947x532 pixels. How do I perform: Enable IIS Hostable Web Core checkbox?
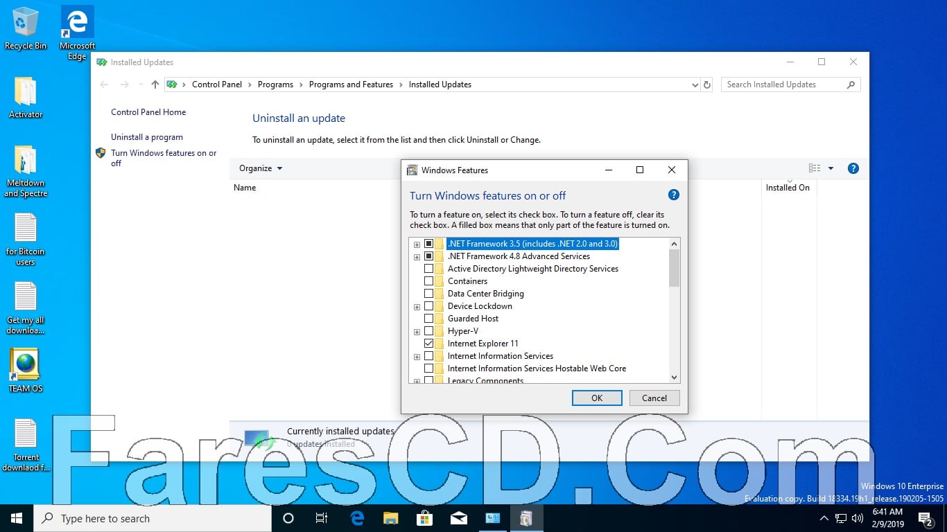428,369
